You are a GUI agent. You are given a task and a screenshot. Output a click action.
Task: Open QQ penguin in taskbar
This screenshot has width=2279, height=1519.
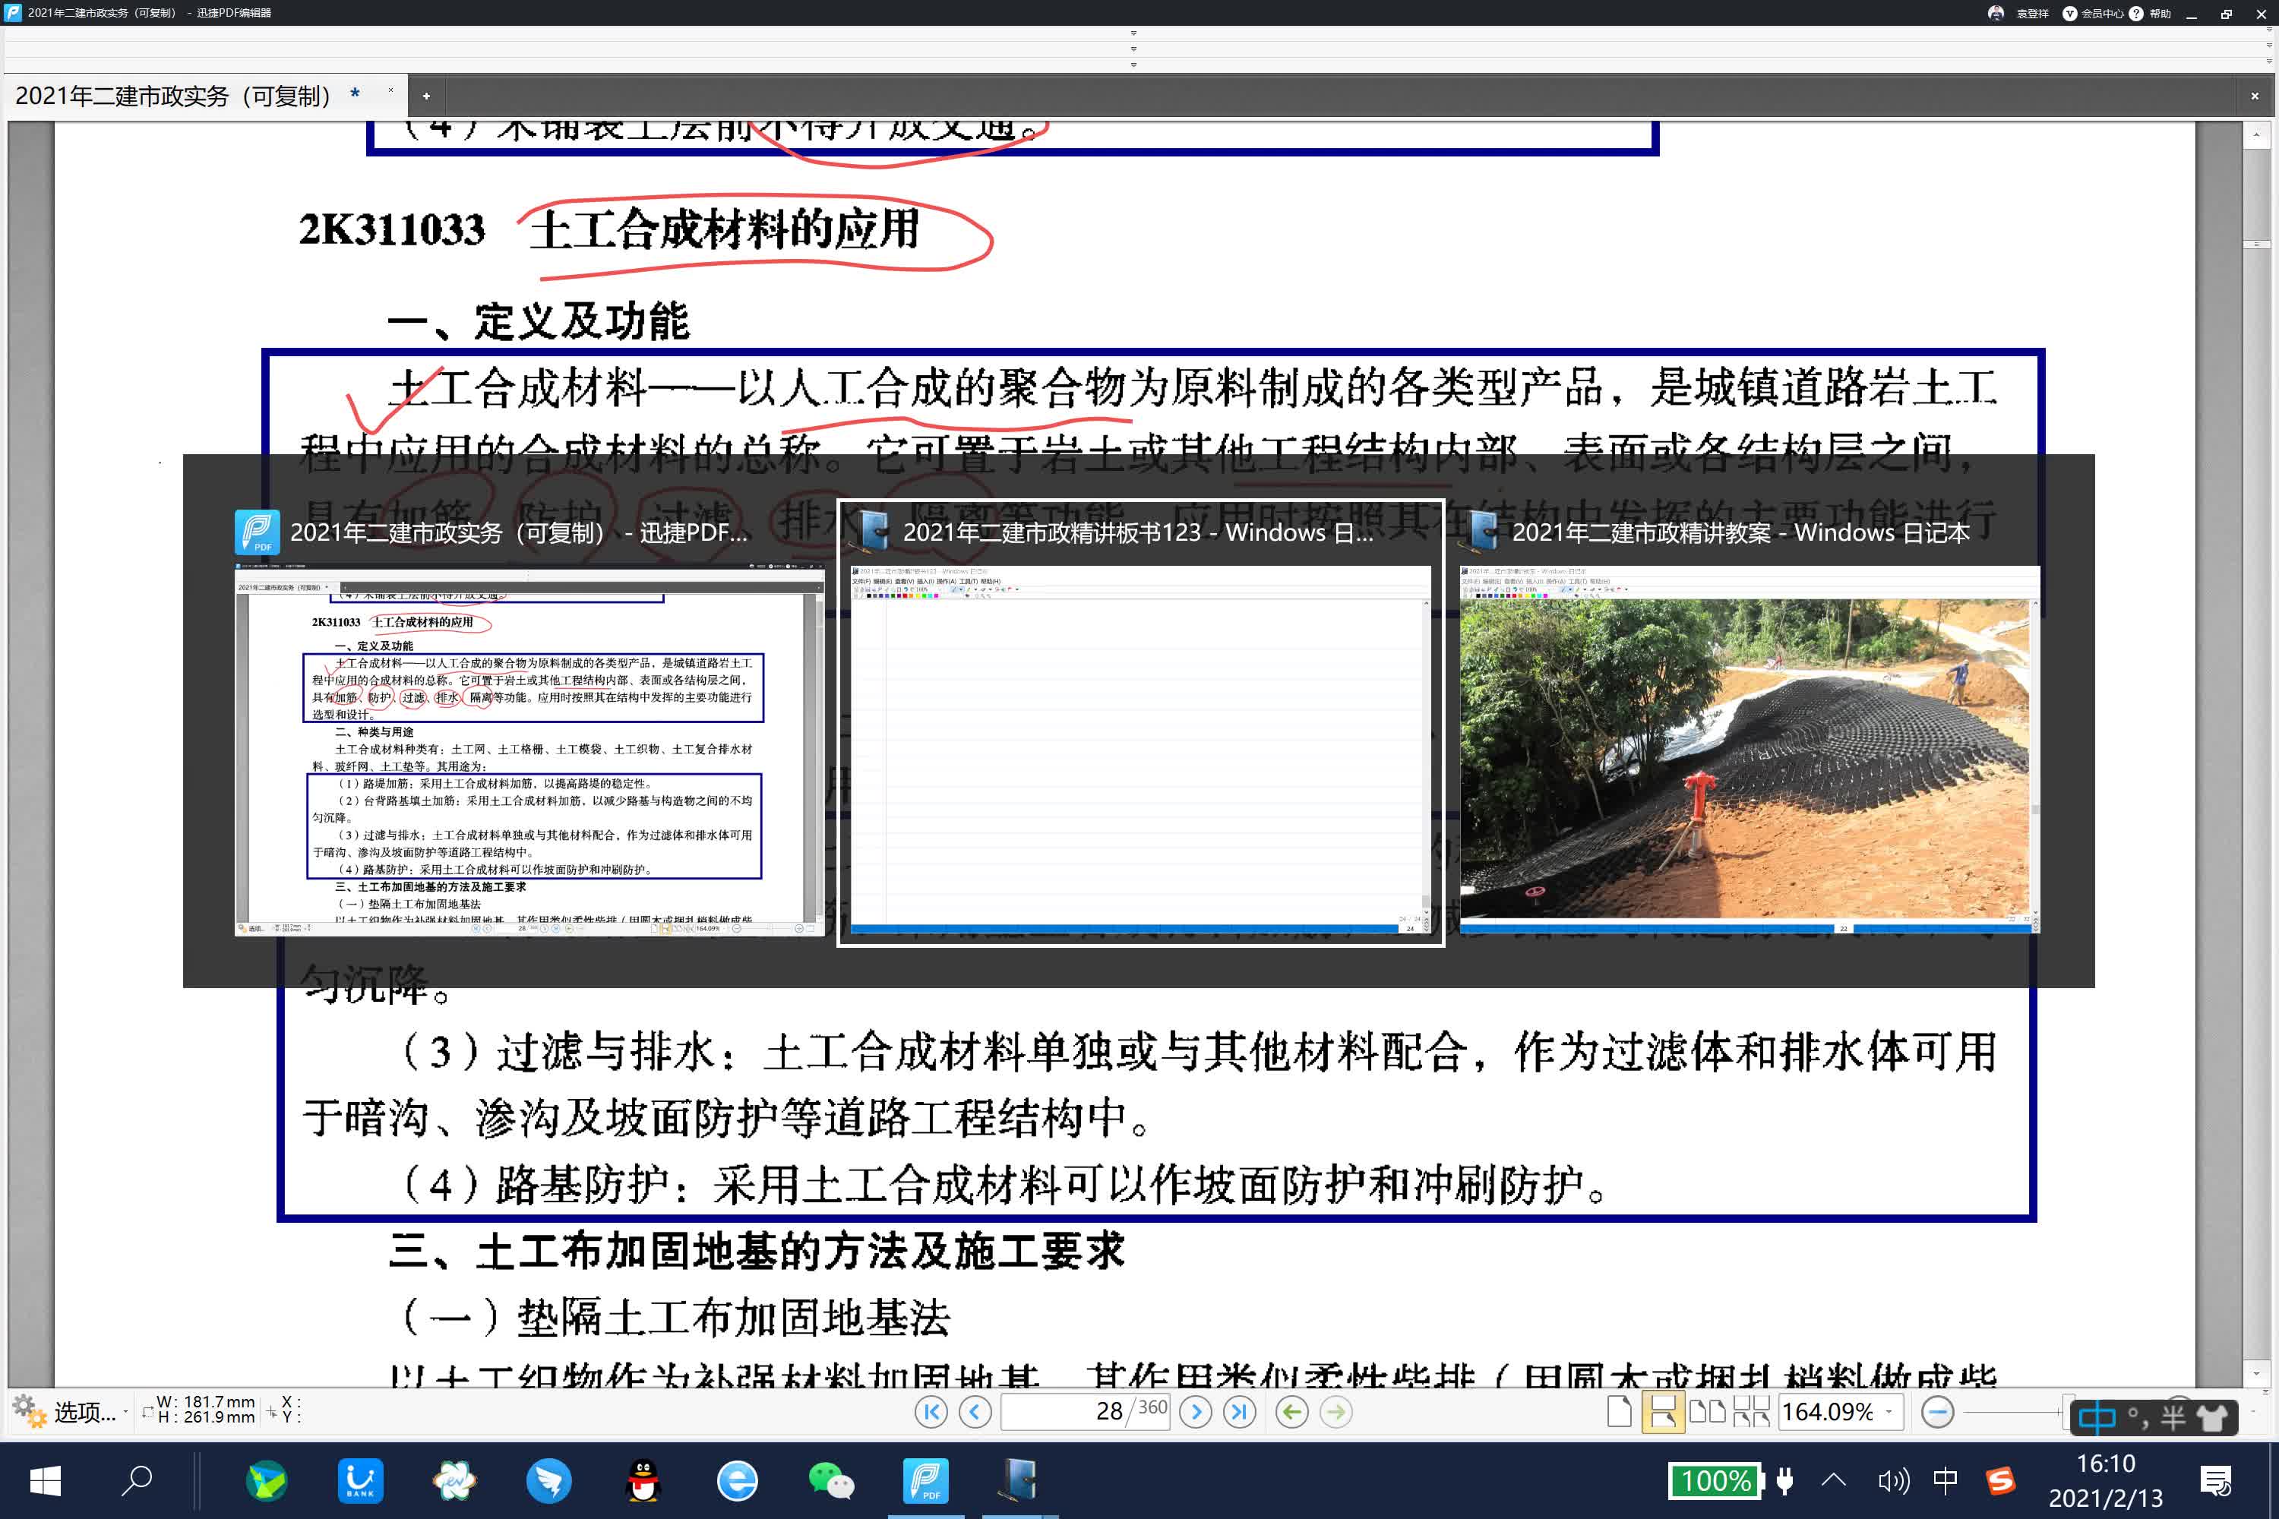pyautogui.click(x=643, y=1480)
